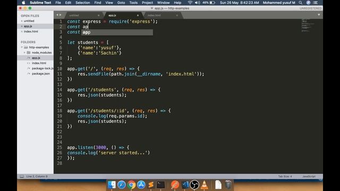Open the Window menu
The image size is (340, 191).
pos(163,3)
